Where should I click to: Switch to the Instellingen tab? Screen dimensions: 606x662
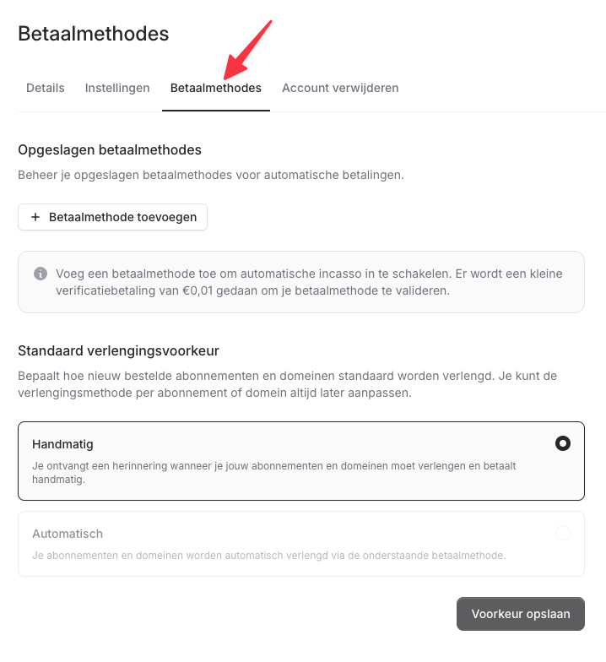pyautogui.click(x=117, y=88)
